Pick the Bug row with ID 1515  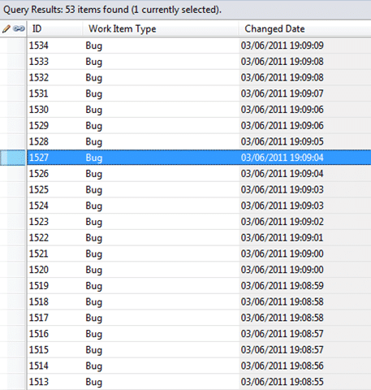[199, 349]
